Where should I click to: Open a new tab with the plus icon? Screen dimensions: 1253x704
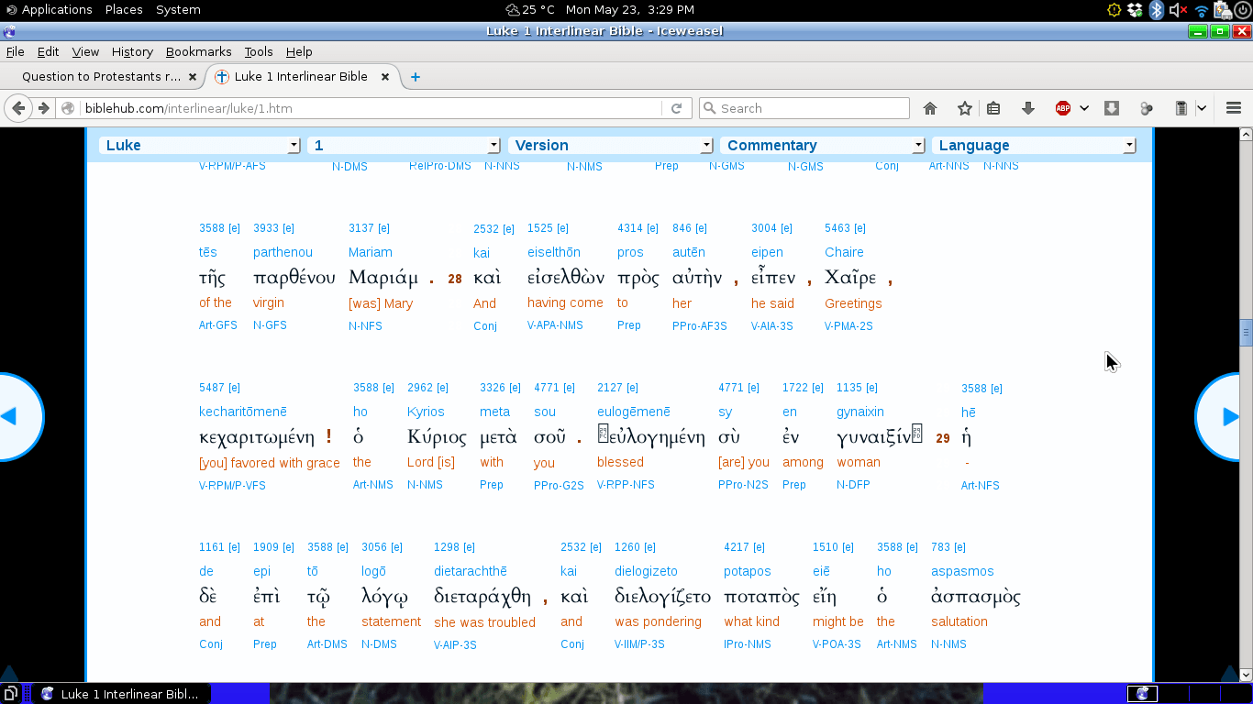416,77
